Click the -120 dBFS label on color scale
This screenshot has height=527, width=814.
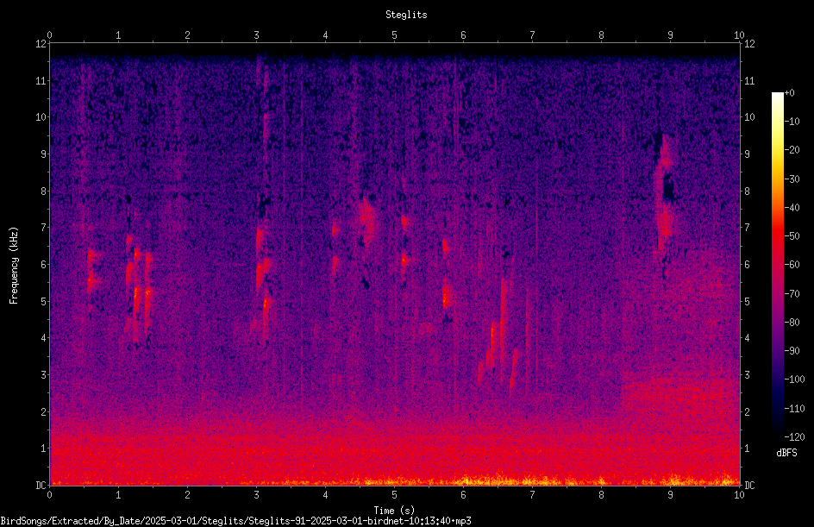[794, 437]
